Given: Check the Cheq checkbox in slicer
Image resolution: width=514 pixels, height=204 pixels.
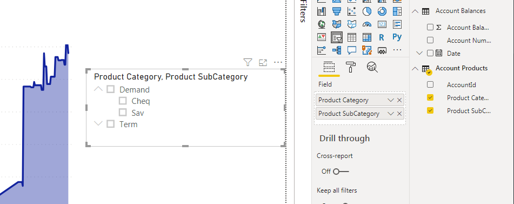Looking at the screenshot, I should 123,101.
